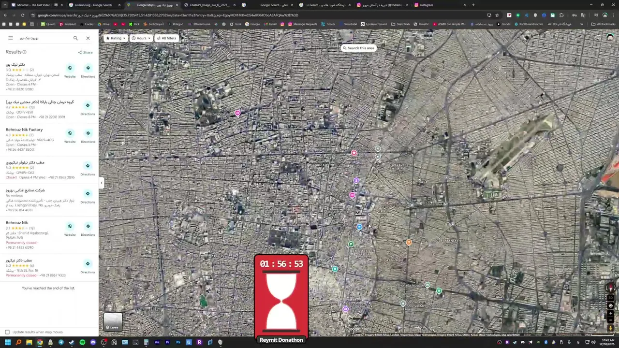Screen dimensions: 619x348
Task: Get Directions to the last Permanently closed result
Action: point(88,267)
